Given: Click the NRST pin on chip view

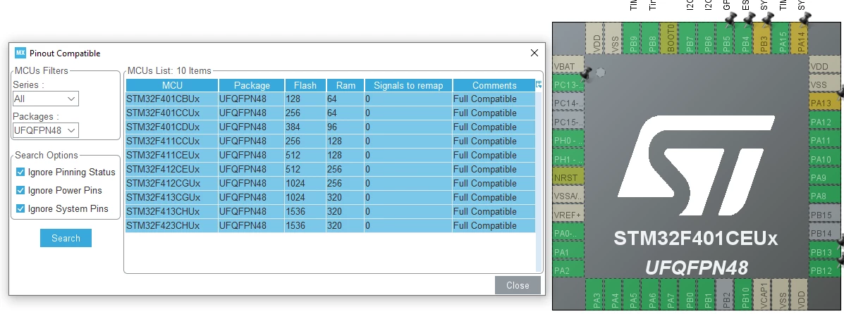Looking at the screenshot, I should coord(568,177).
